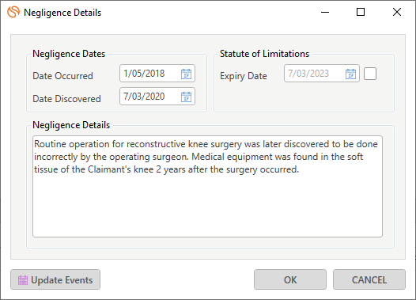
Task: Click the Statute of Limitations group header
Action: (264, 54)
